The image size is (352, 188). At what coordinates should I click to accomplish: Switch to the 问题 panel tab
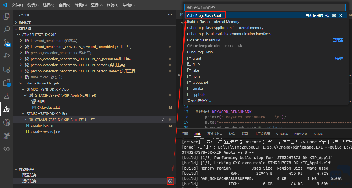tap(185, 134)
